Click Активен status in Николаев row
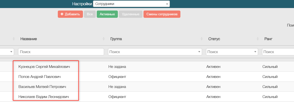Viewport: 294px width, 102px height. (213, 97)
